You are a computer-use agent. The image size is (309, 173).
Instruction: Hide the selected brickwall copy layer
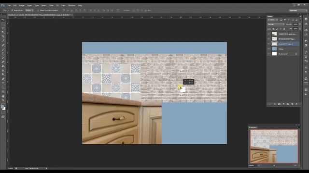(269, 44)
